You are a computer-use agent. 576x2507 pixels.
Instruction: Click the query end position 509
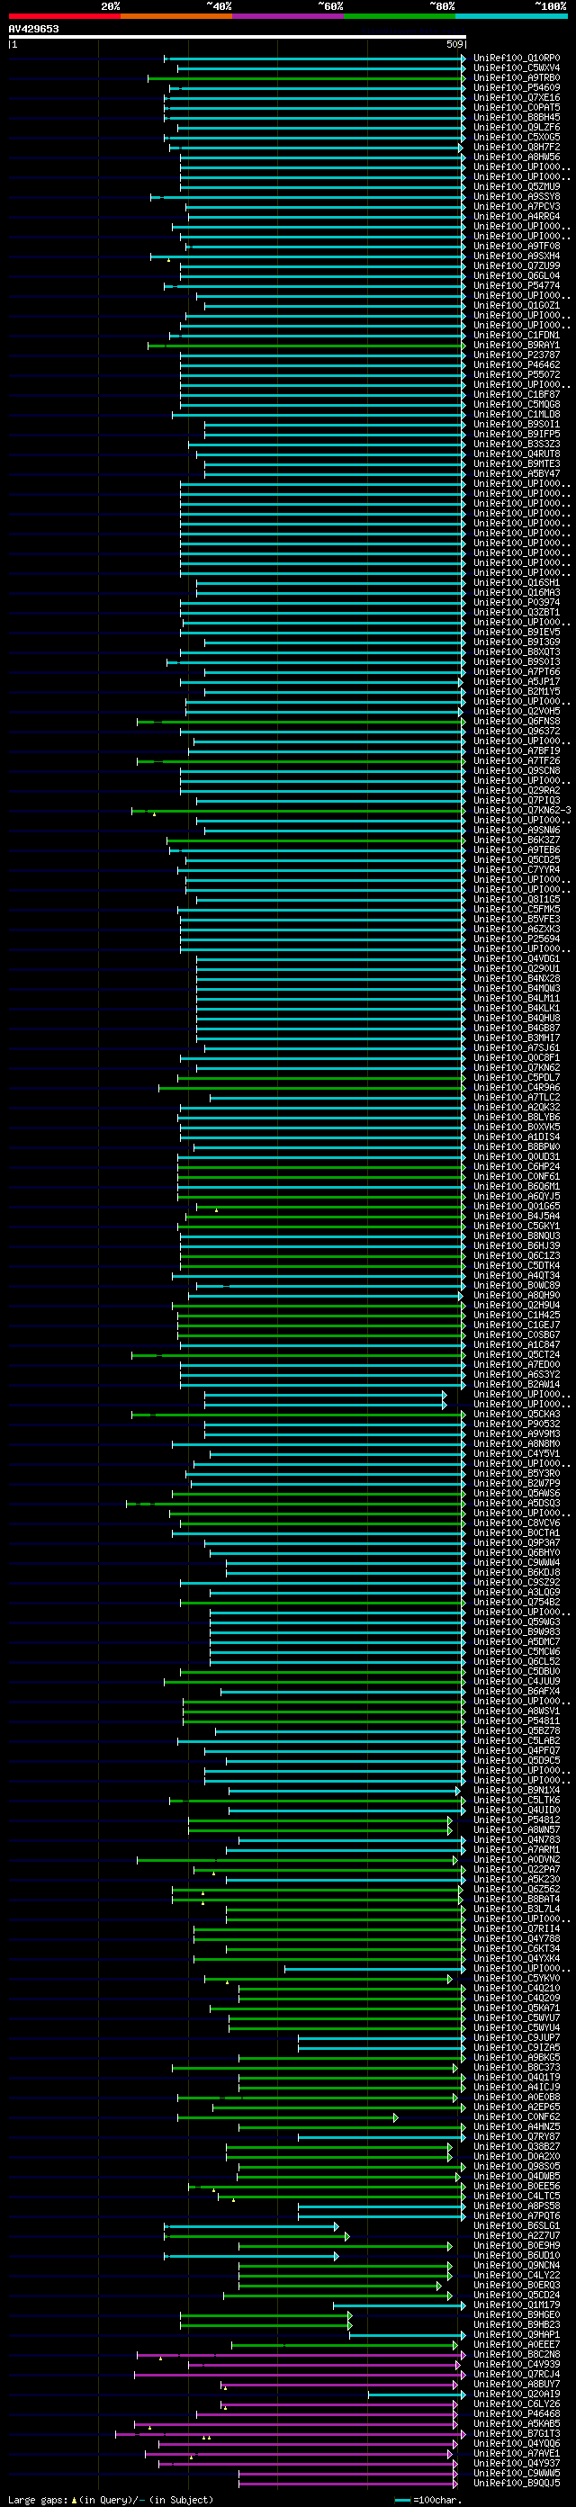coord(455,44)
